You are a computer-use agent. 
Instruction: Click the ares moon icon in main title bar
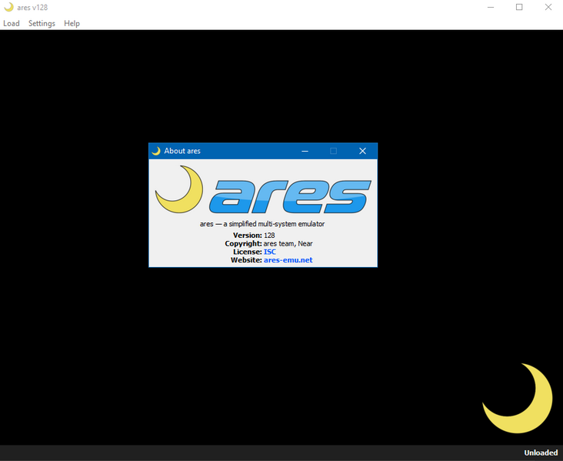pos(8,7)
